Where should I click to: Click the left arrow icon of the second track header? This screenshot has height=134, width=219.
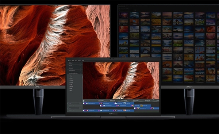coord(68,108)
